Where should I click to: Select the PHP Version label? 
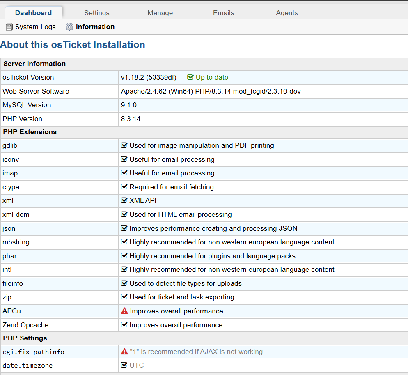tap(23, 119)
